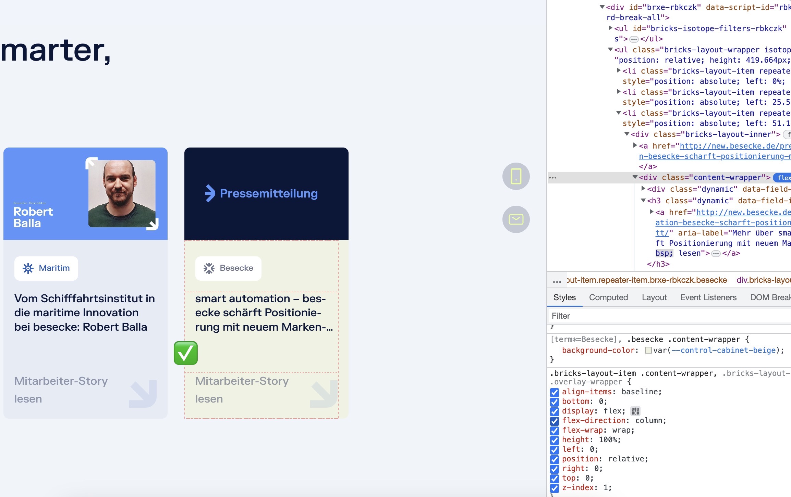
Task: Expand the bricks-isotope-filters ul node
Action: (610, 28)
